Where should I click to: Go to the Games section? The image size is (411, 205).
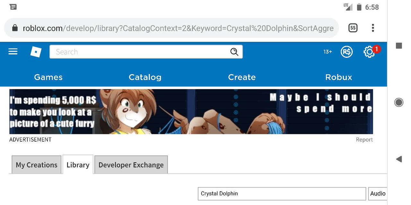coord(48,77)
